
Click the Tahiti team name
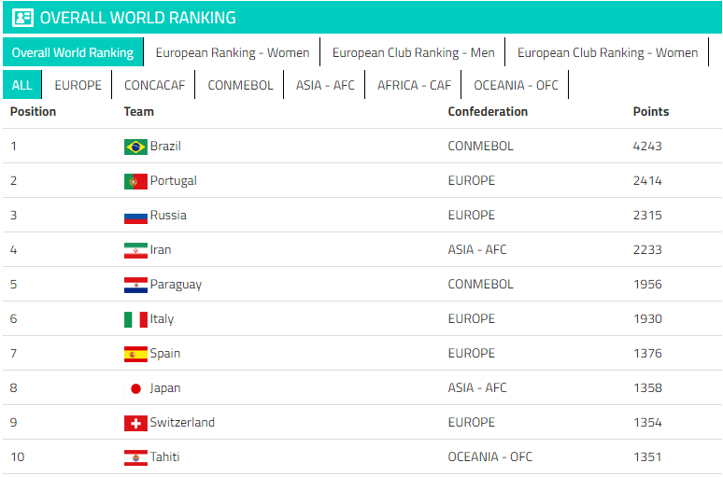(x=164, y=457)
